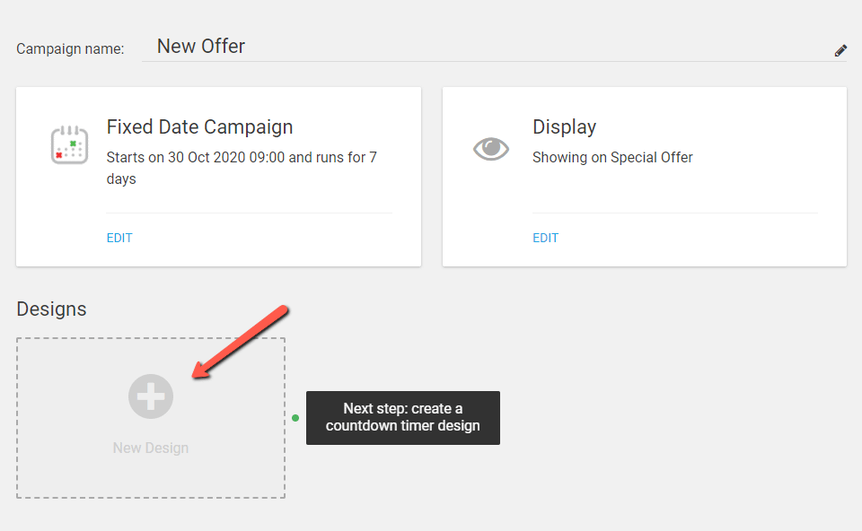Select the dashed New Design placeholder box
Screen dimensions: 862x531
[151, 418]
